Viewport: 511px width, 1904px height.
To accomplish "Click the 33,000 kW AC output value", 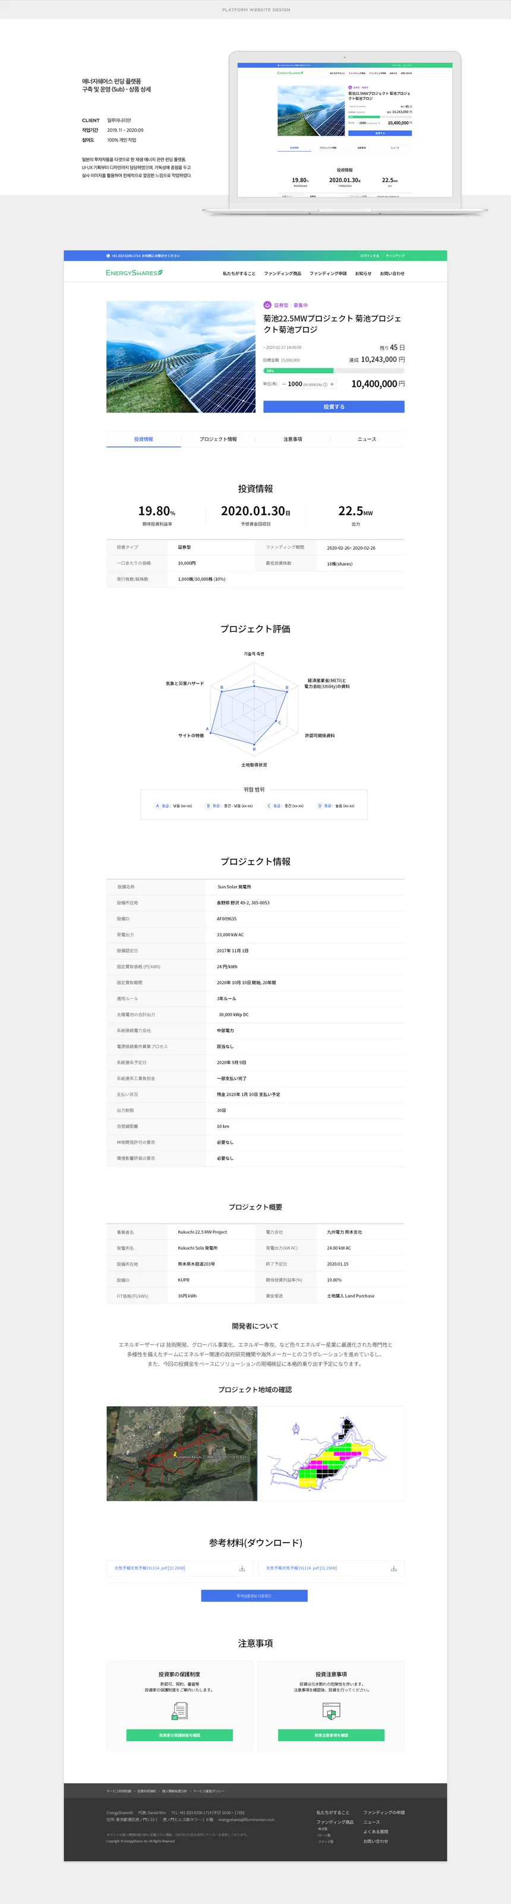I will coord(230,934).
